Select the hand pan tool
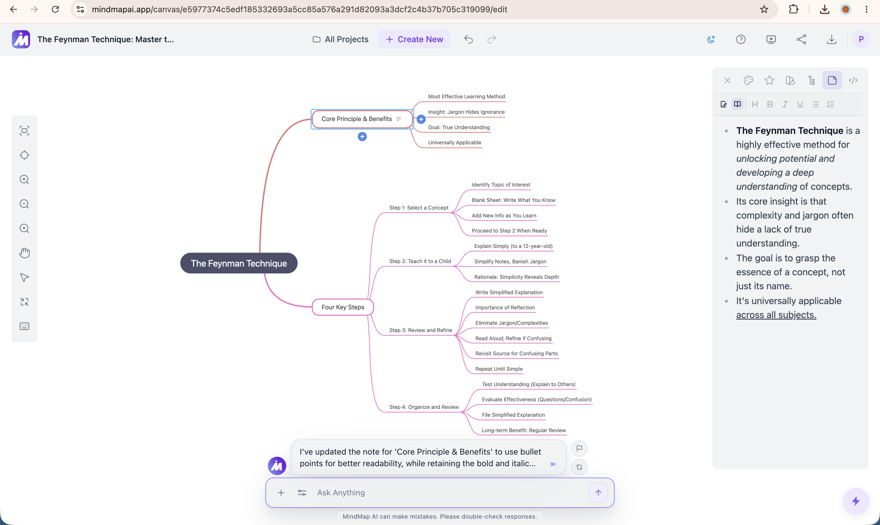 click(24, 253)
